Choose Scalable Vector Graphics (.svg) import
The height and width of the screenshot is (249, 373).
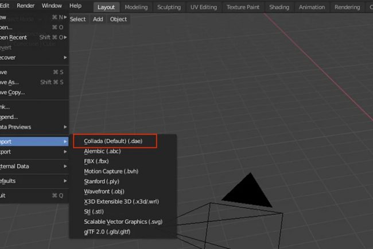pyautogui.click(x=123, y=221)
